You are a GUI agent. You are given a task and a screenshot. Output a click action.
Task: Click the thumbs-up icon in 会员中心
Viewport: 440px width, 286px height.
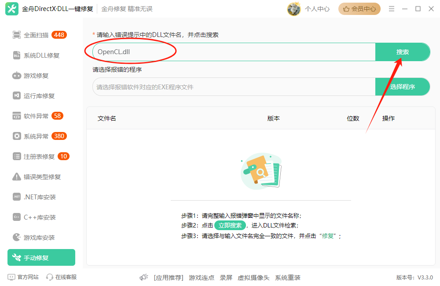346,9
